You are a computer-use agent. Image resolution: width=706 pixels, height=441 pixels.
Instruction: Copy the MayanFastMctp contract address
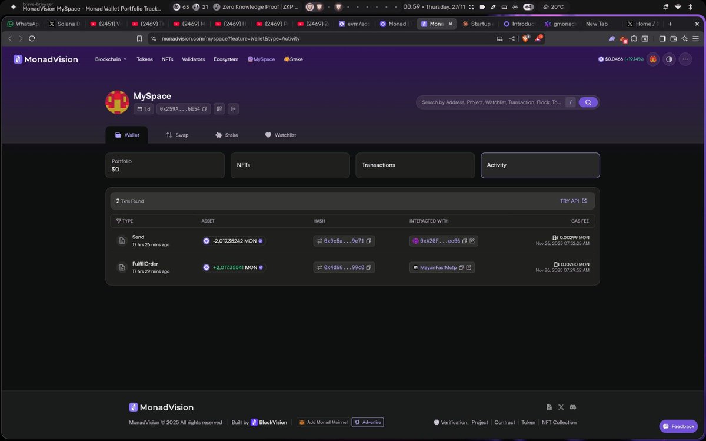461,267
